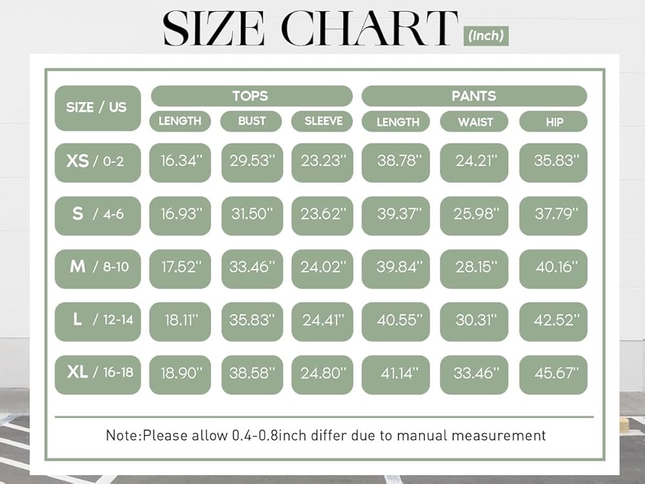Choose the L / 12-14 size label
The image size is (645, 484).
pos(97,320)
